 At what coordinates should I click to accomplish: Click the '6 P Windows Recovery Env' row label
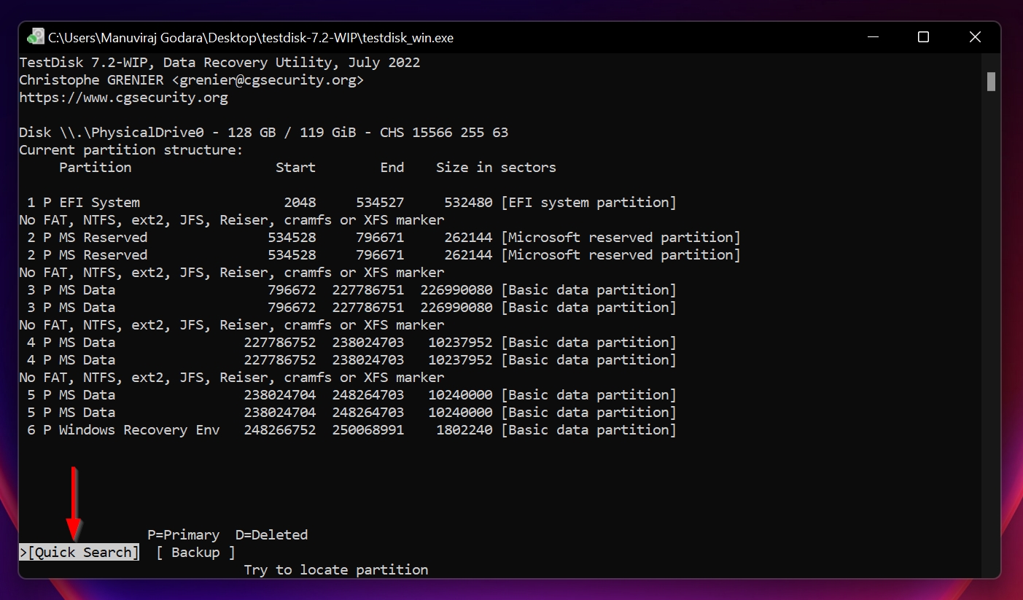(x=123, y=430)
